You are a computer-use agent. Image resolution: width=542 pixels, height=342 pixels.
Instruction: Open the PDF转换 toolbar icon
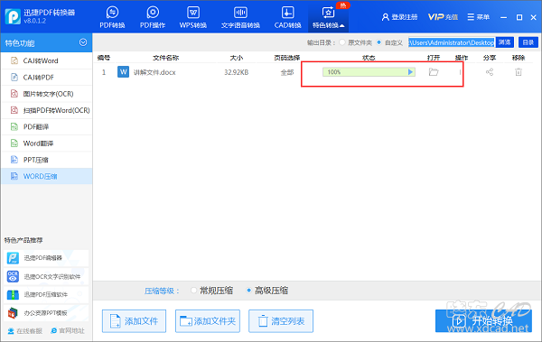[x=112, y=17]
